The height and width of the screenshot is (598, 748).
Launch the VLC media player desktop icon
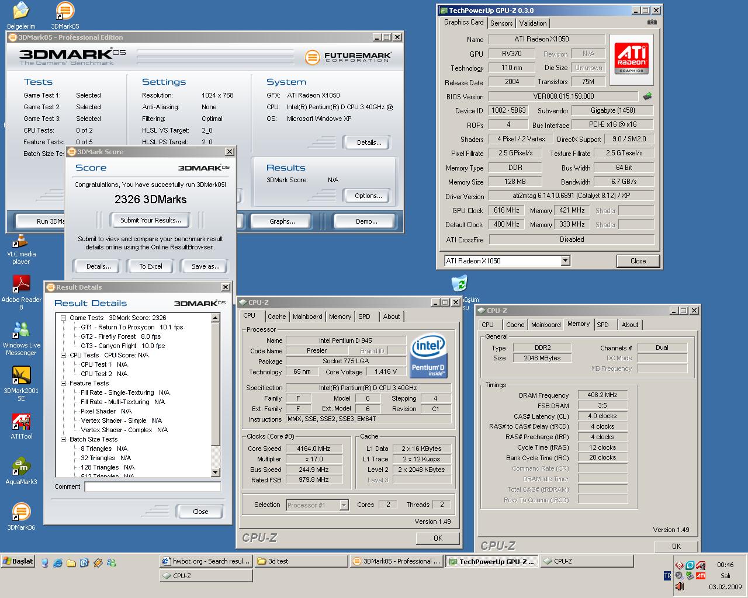[21, 249]
